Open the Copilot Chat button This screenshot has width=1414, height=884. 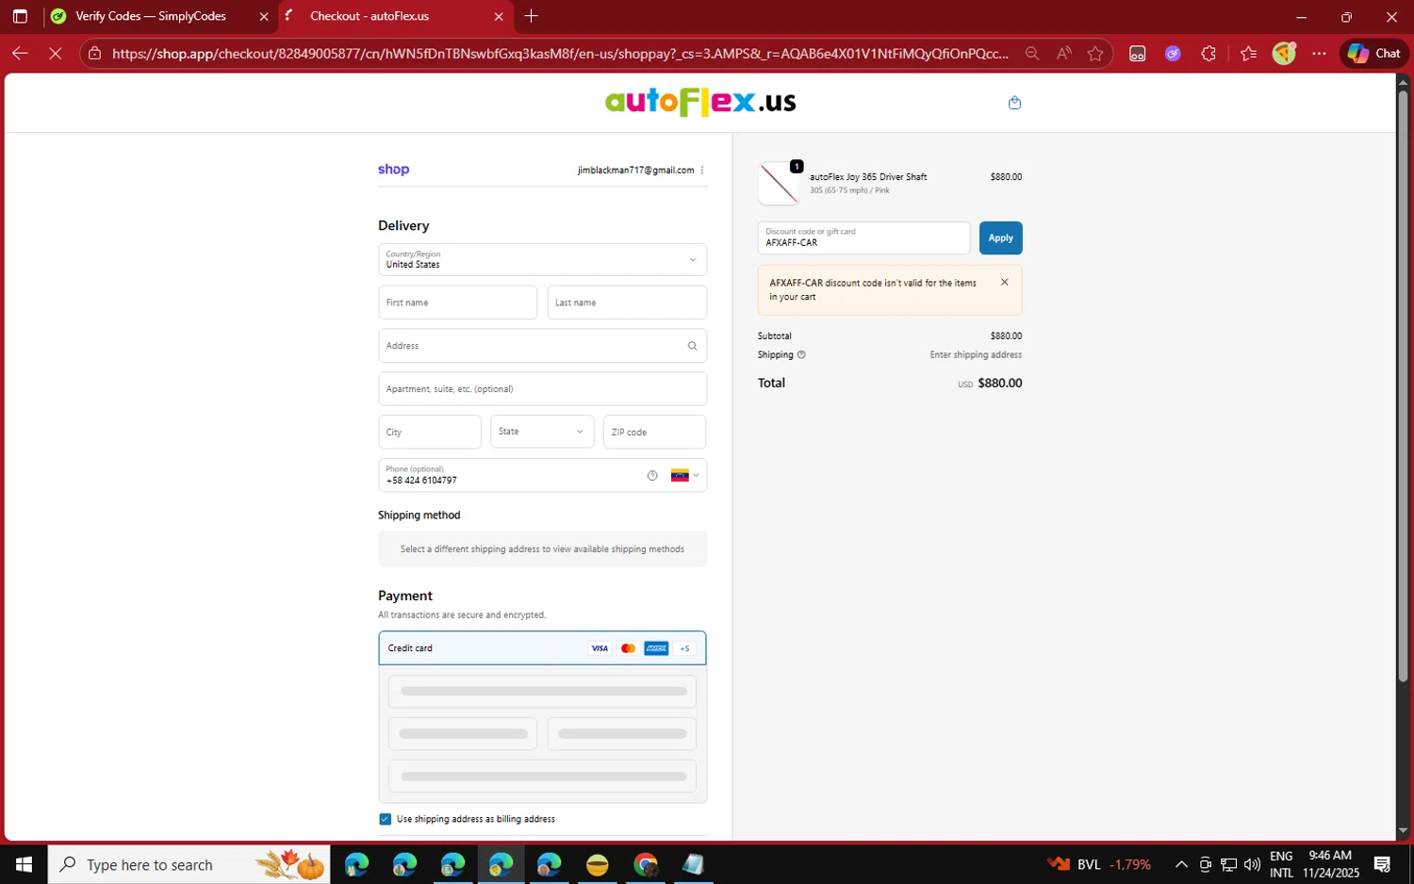(1373, 54)
